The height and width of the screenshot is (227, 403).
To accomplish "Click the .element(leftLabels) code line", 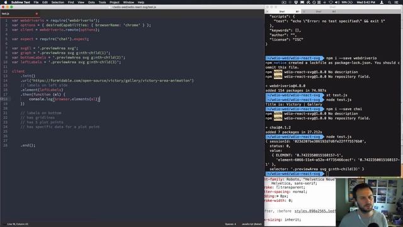I will point(42,90).
